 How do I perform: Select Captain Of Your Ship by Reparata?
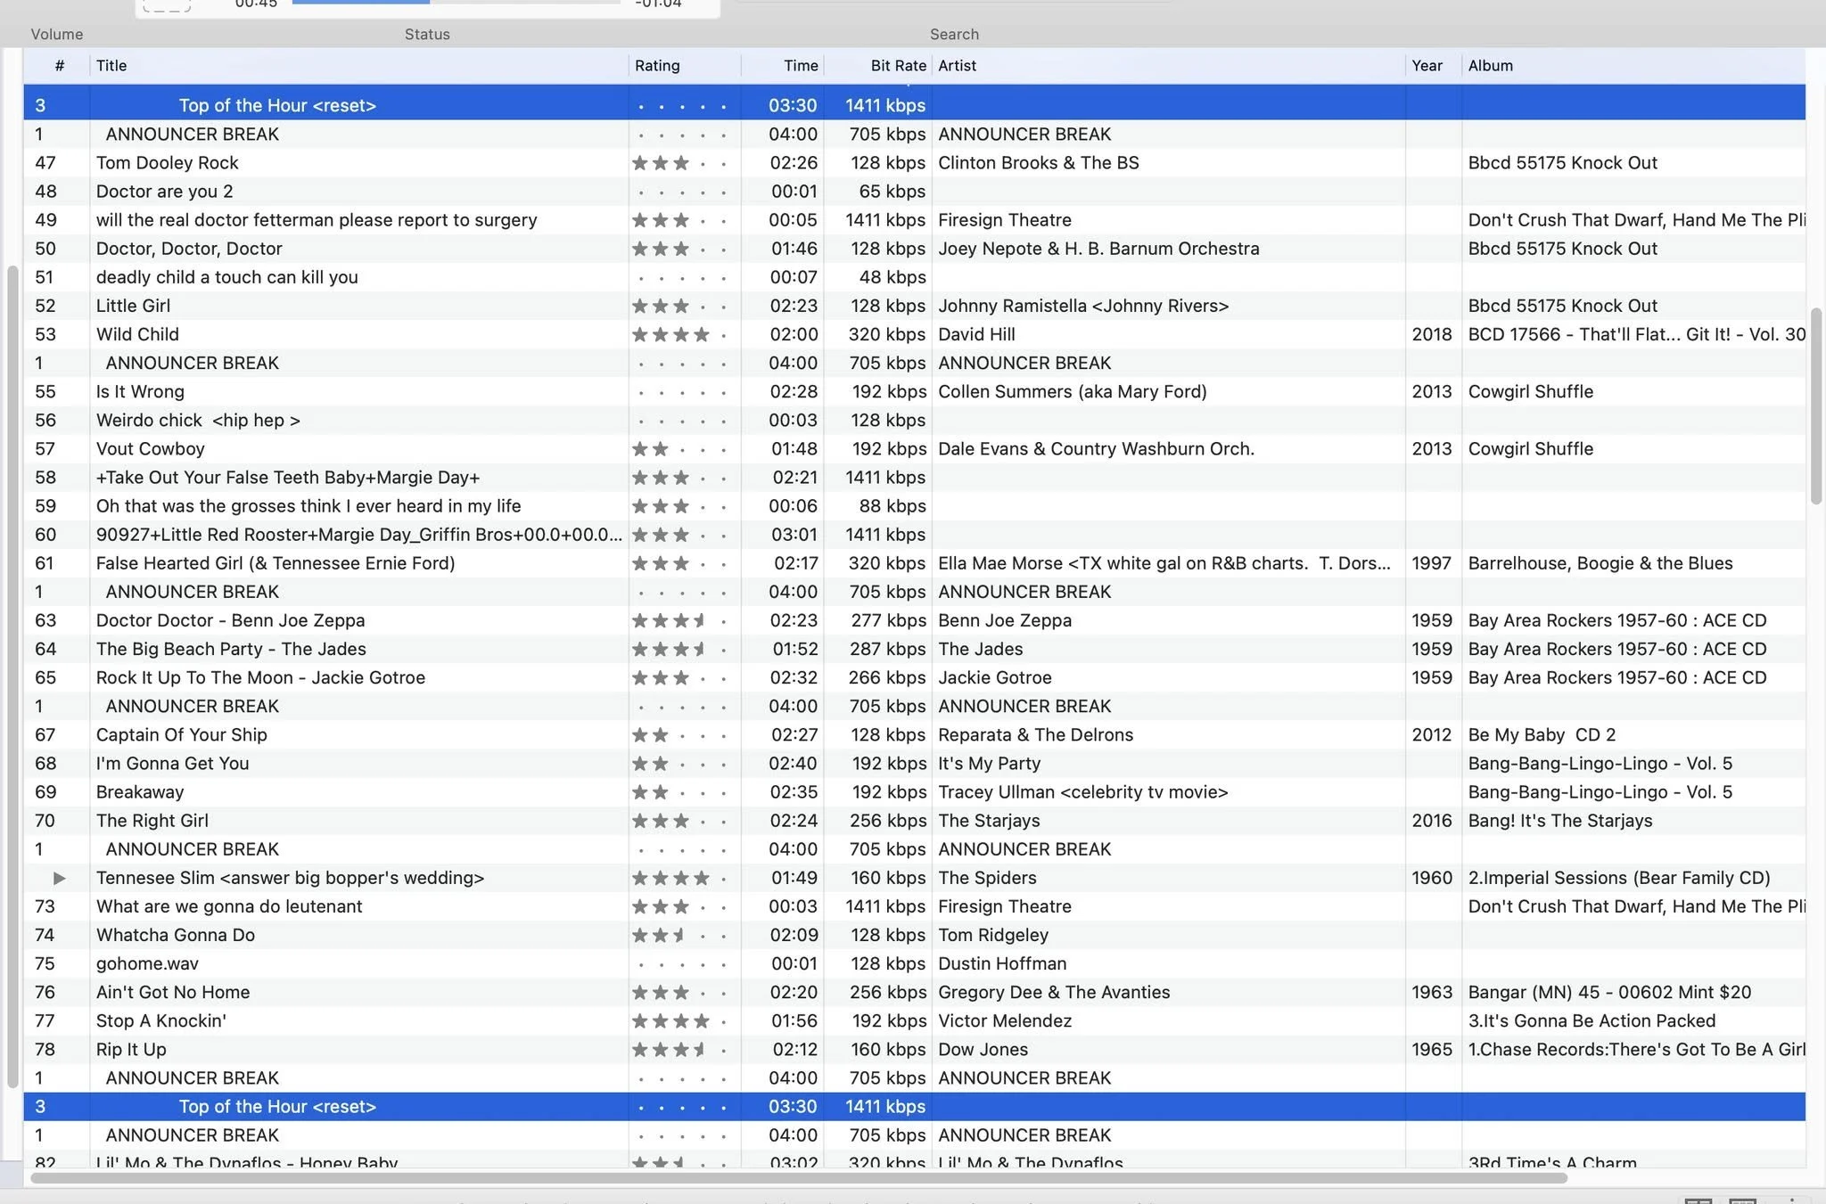click(915, 735)
